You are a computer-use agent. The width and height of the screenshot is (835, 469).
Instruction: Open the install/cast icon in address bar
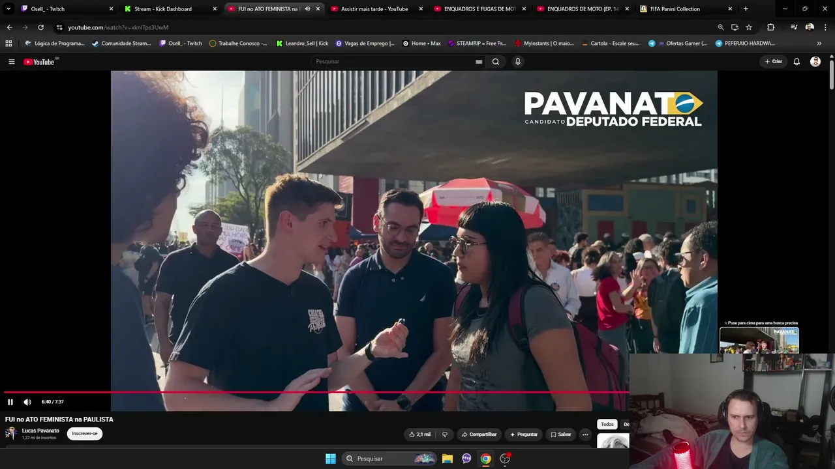point(735,27)
